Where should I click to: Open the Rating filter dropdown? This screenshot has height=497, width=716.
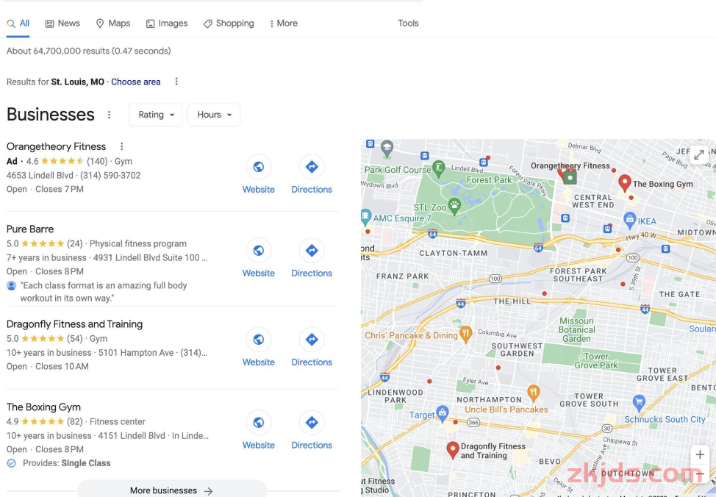[156, 115]
